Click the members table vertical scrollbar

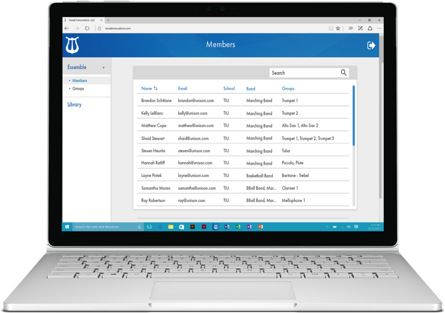354,115
